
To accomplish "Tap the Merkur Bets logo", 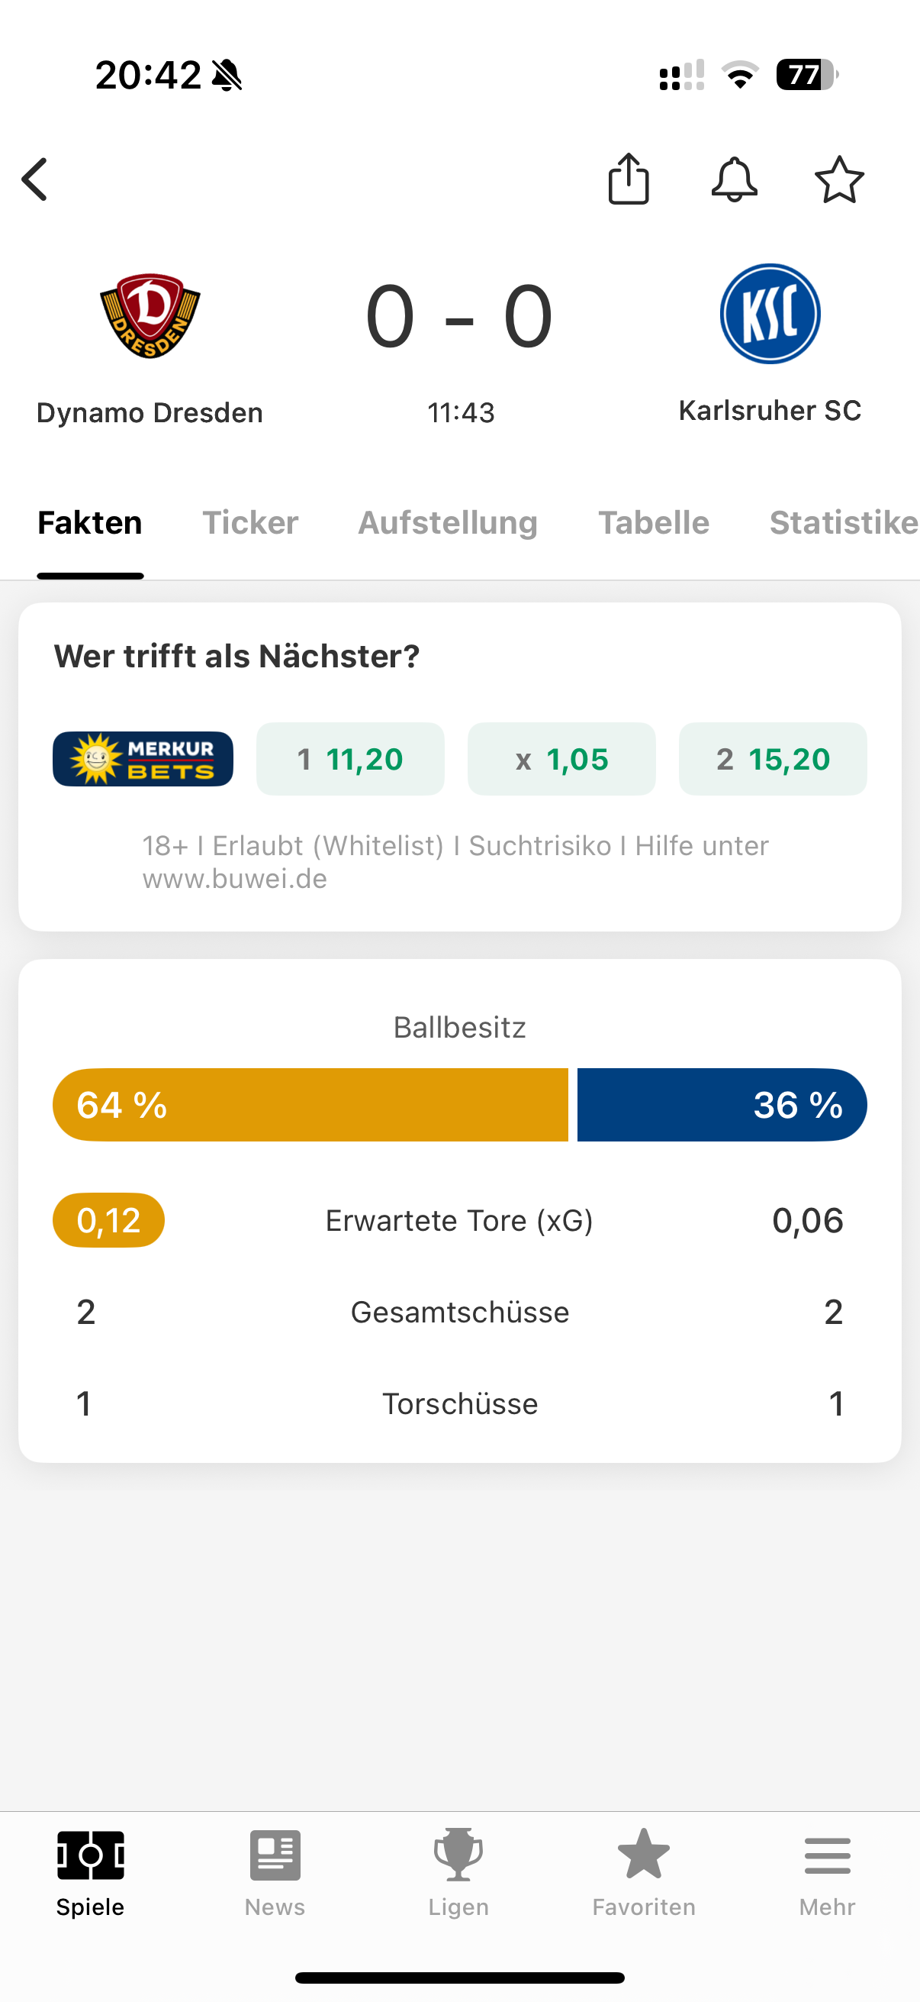I will pos(143,759).
